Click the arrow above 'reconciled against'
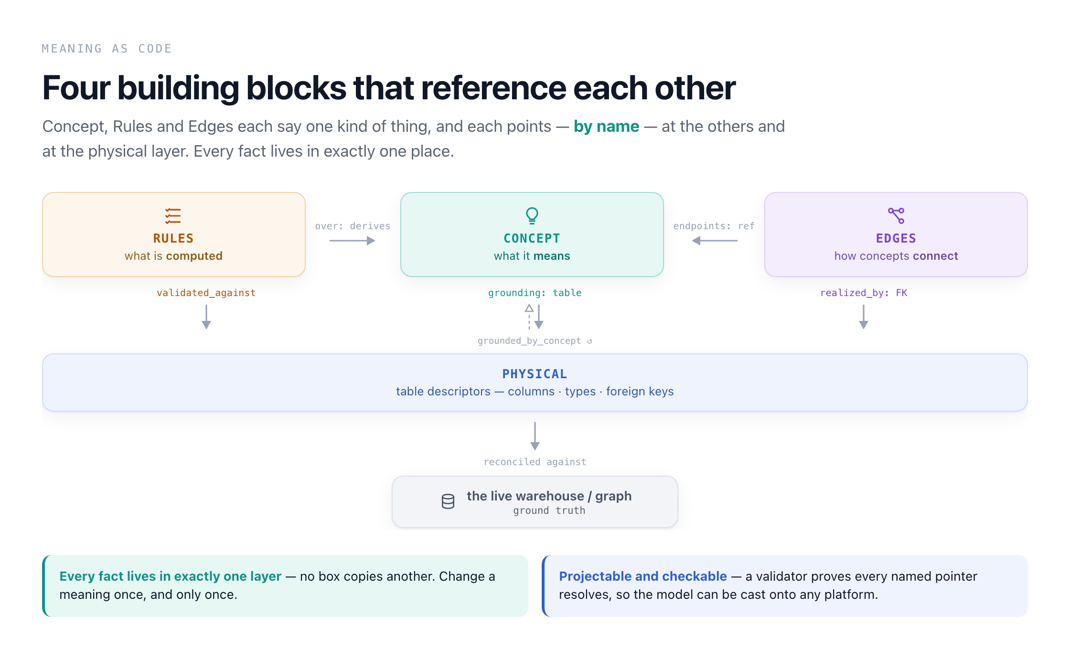The width and height of the screenshot is (1070, 659). (535, 436)
